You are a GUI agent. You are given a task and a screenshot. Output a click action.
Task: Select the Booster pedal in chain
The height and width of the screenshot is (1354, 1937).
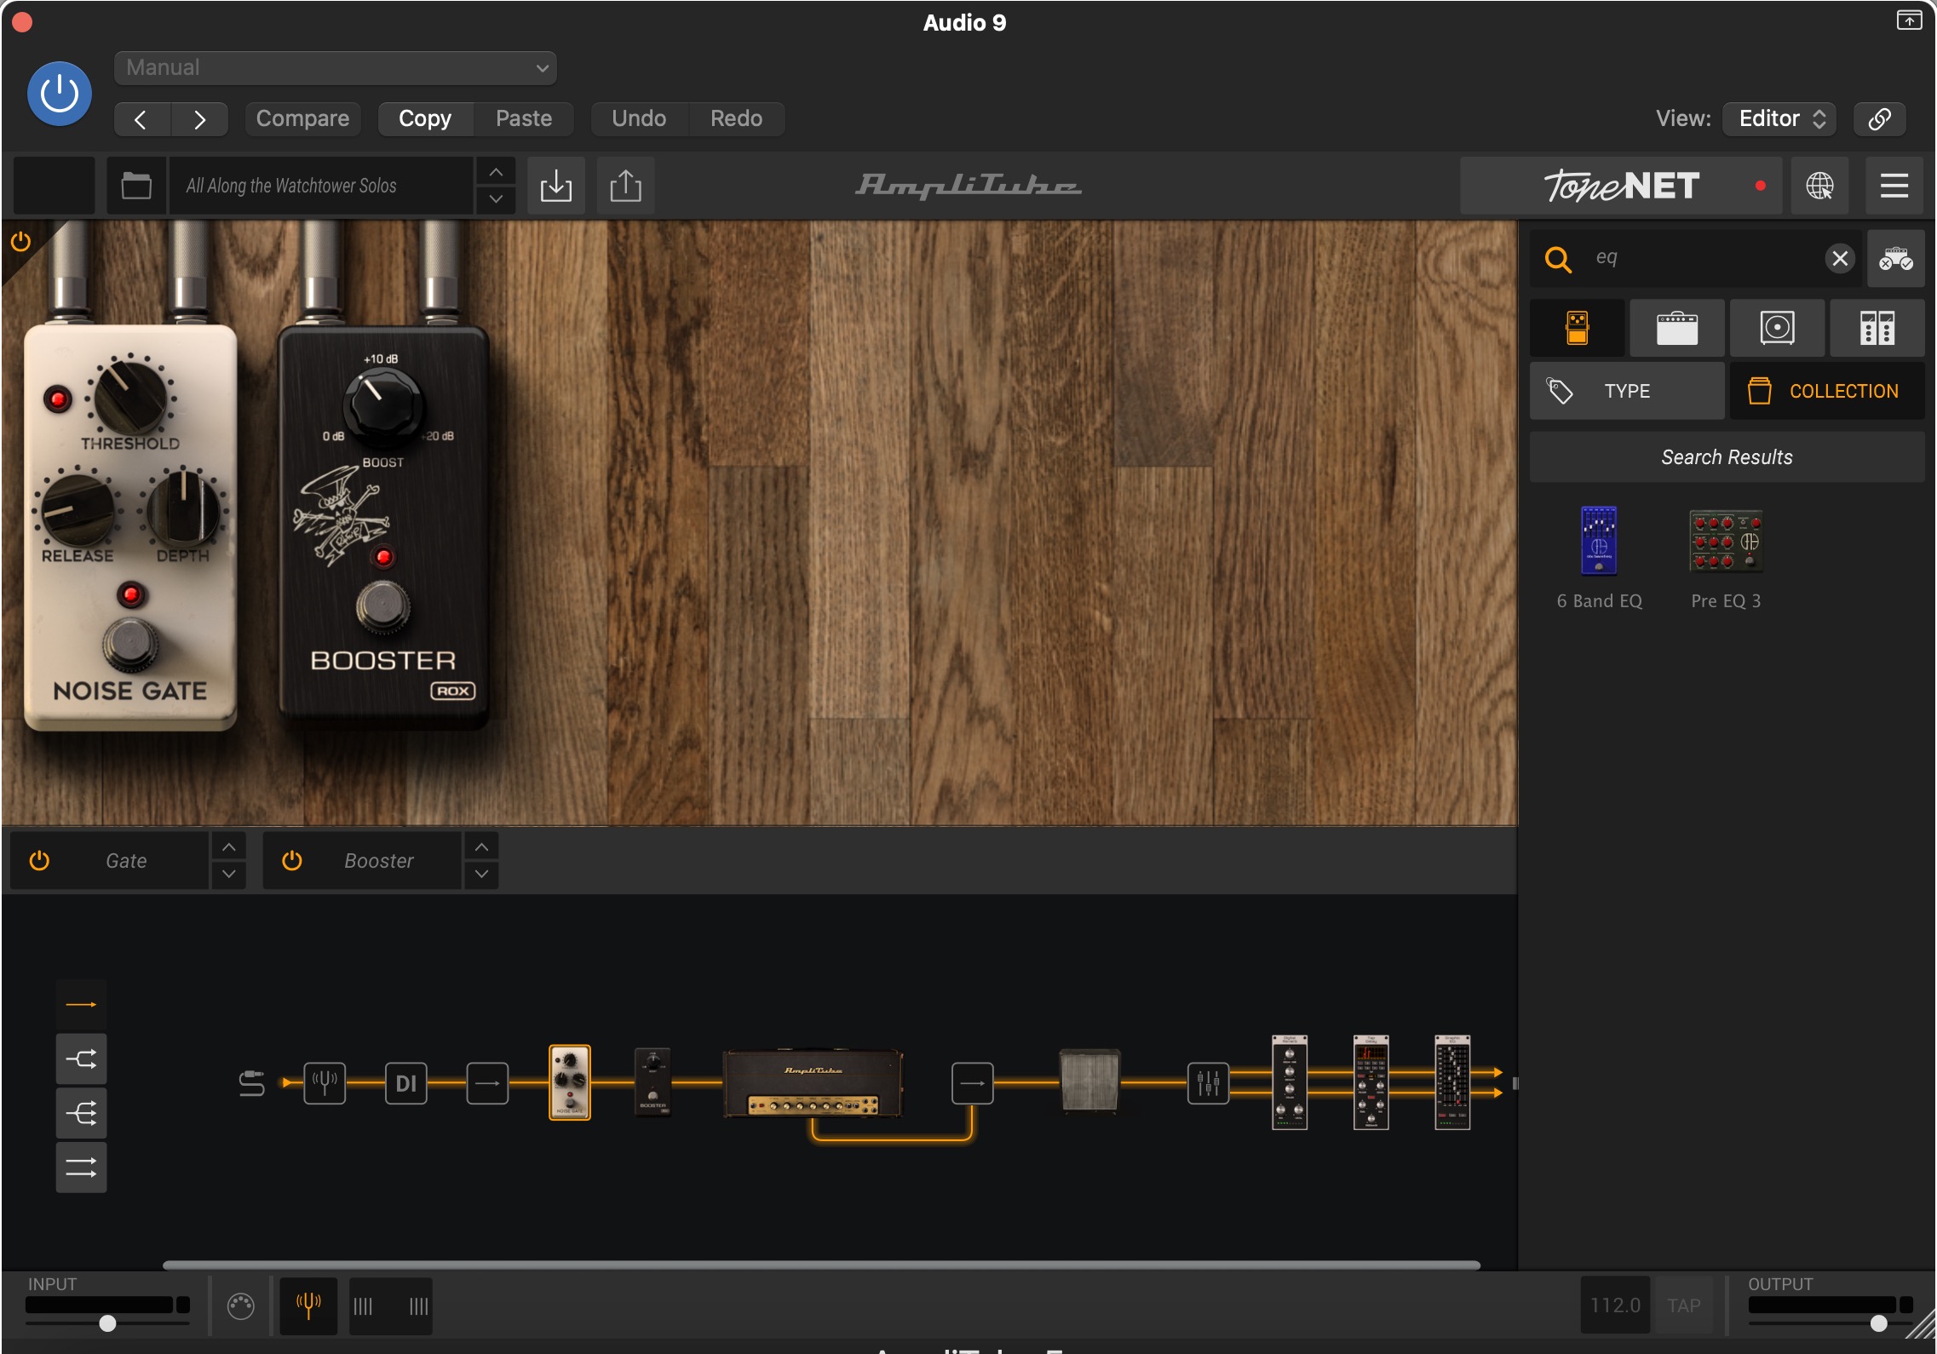[x=652, y=1082]
